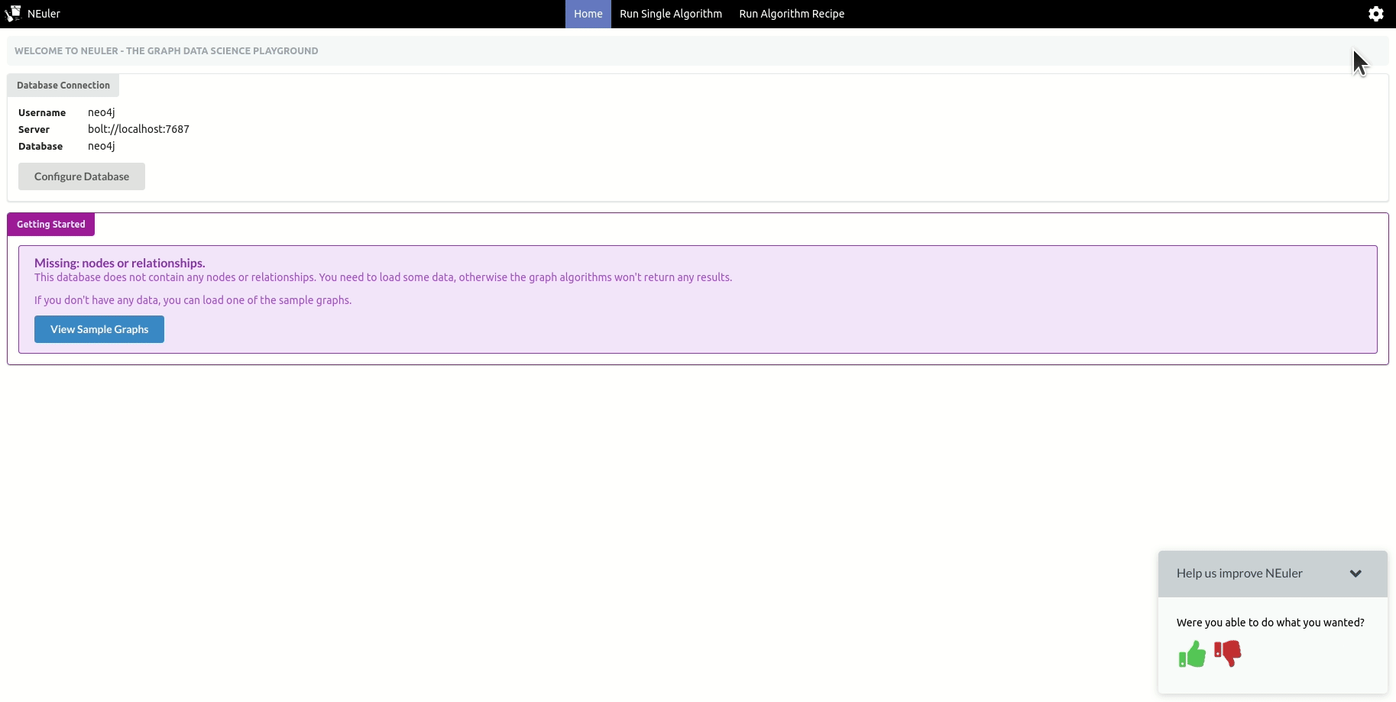1396x702 pixels.
Task: Select the Database Connection tab label
Action: pyautogui.click(x=63, y=86)
